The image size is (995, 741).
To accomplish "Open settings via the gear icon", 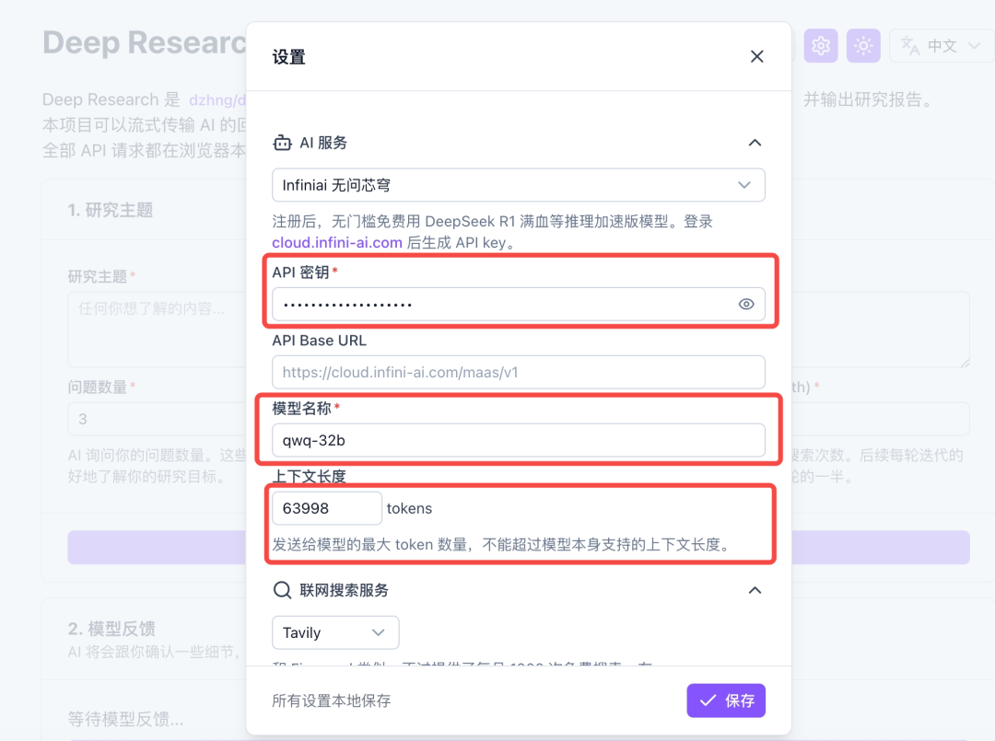I will tap(821, 46).
